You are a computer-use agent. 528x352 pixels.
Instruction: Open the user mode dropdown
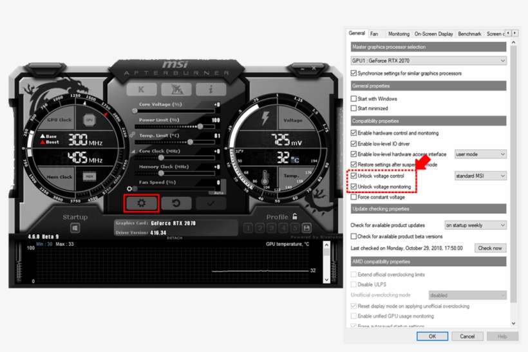click(x=480, y=154)
